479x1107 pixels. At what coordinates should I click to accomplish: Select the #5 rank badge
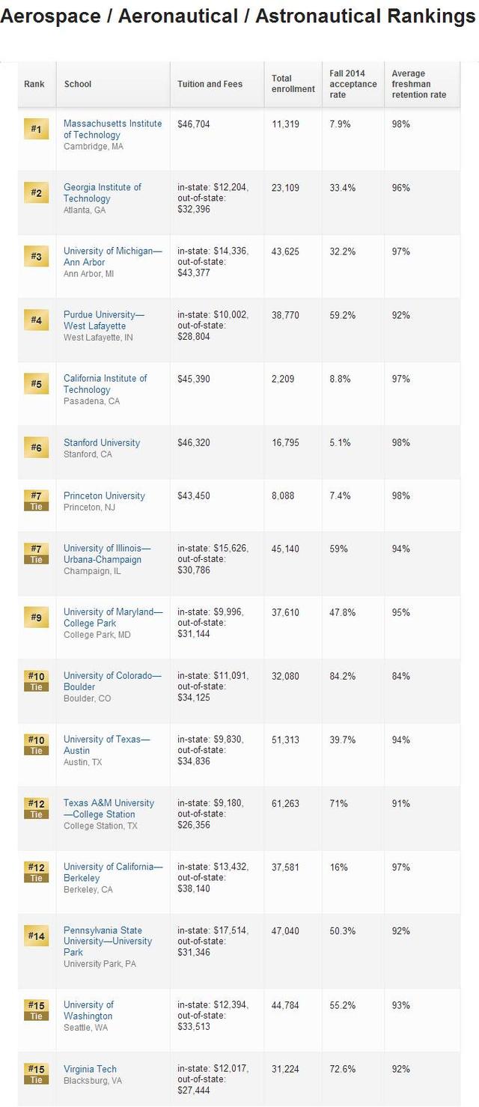pos(36,384)
